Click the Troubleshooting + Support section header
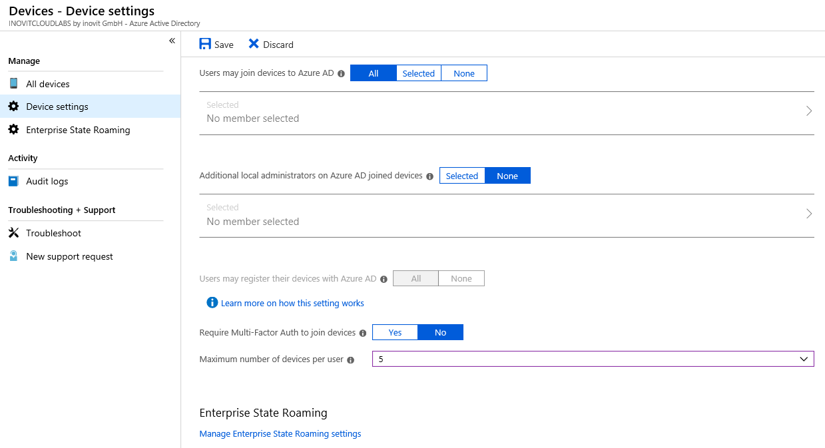825x448 pixels. 62,210
